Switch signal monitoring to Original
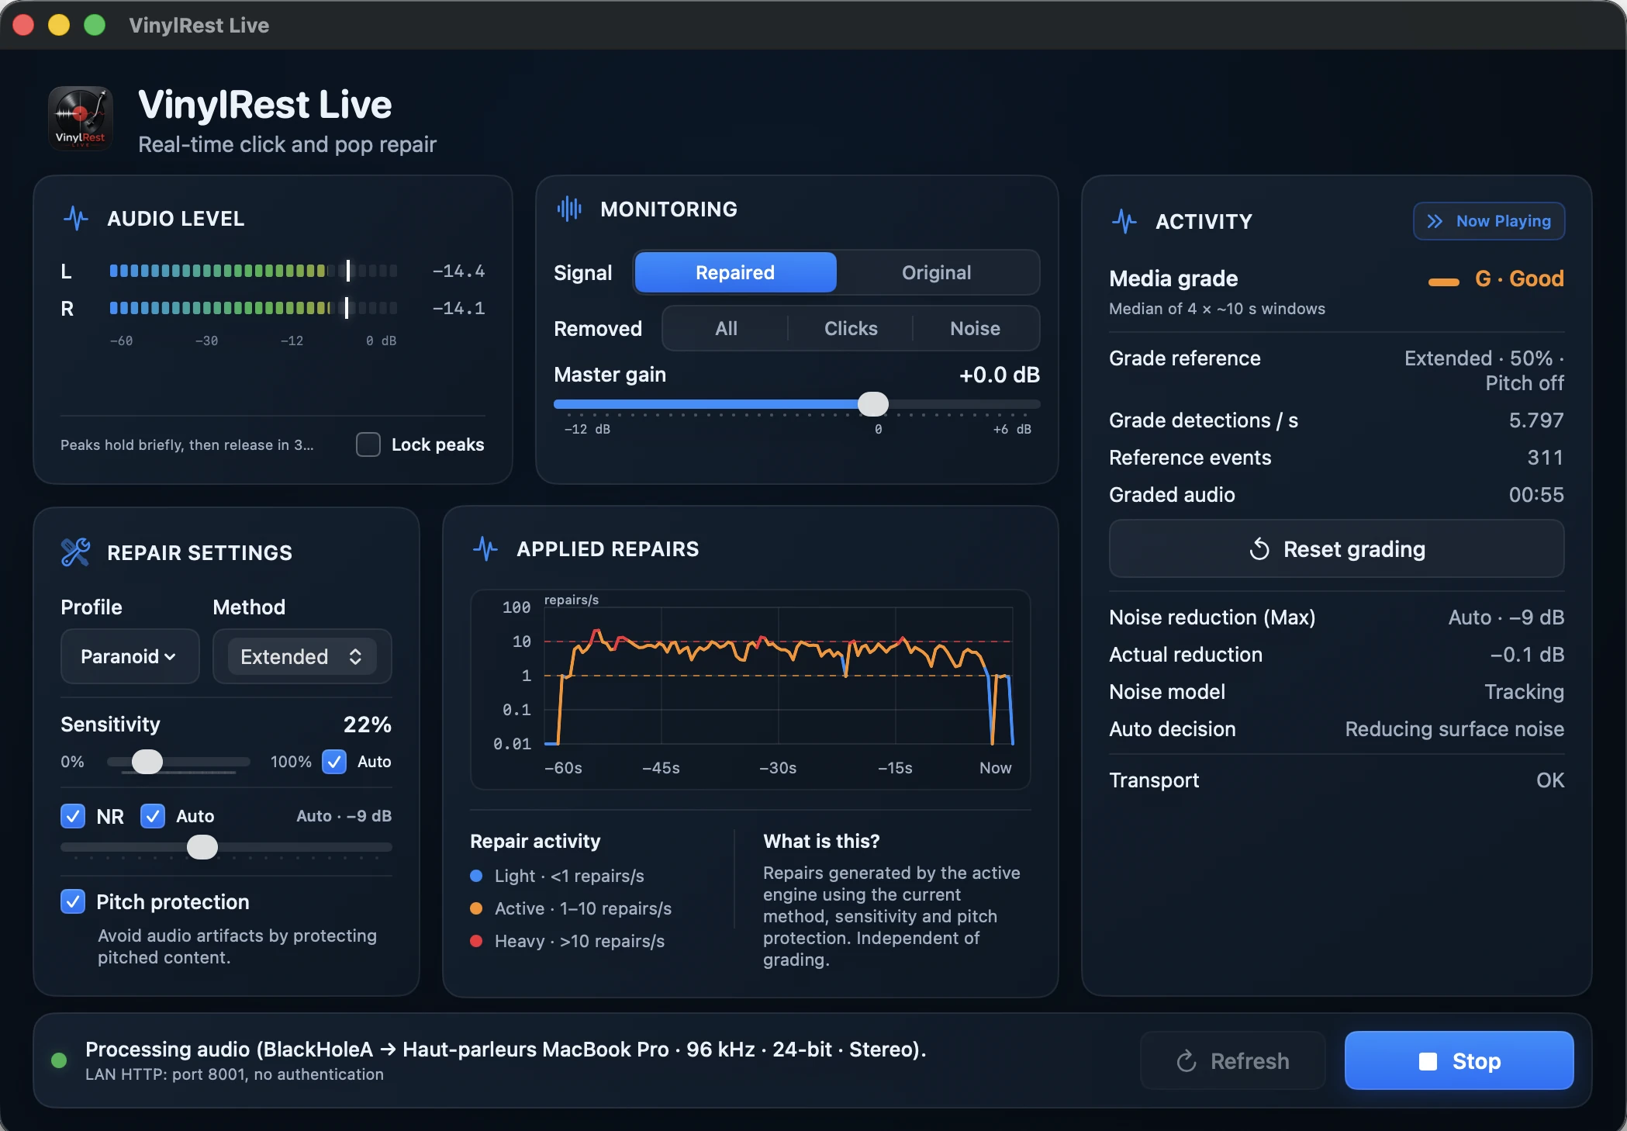This screenshot has width=1627, height=1131. coord(937,272)
